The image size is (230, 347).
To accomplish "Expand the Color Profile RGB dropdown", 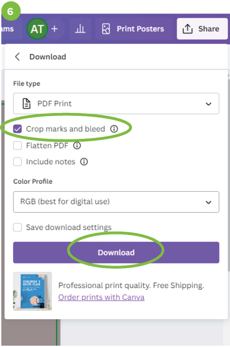I will coord(116,202).
